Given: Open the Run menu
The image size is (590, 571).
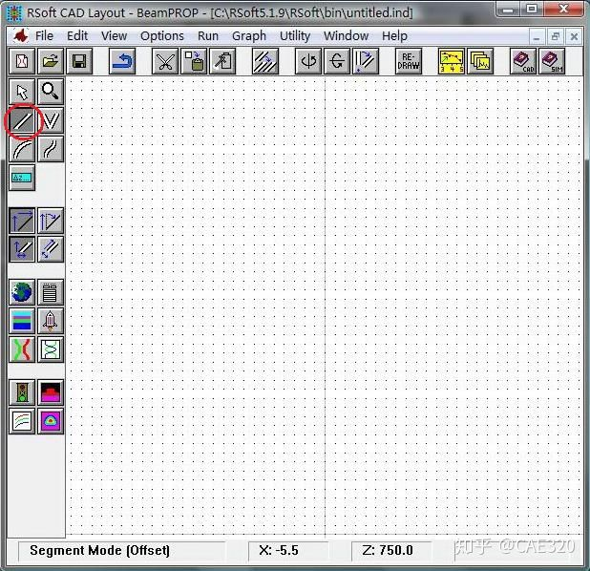Looking at the screenshot, I should click(x=208, y=36).
